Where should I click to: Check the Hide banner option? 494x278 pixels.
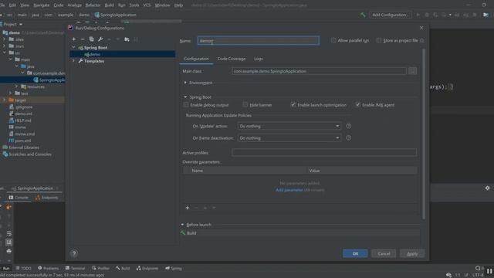click(x=245, y=105)
